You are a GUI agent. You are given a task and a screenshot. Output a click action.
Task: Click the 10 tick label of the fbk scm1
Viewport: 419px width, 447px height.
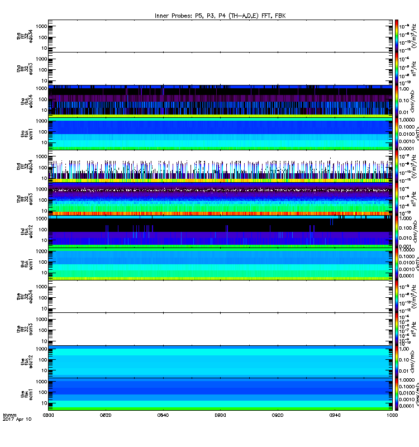[44, 403]
